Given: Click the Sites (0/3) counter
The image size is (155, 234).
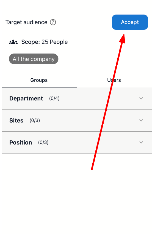Looking at the screenshot, I should click(35, 120).
